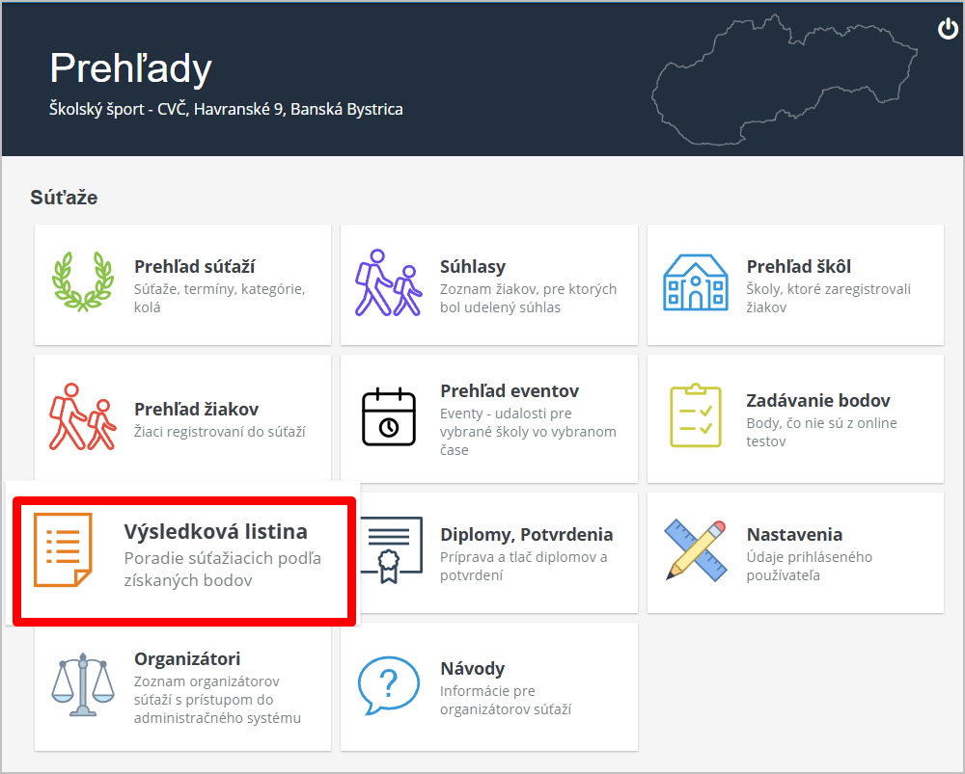
Task: Open the Nastavenia heading
Action: [x=794, y=535]
